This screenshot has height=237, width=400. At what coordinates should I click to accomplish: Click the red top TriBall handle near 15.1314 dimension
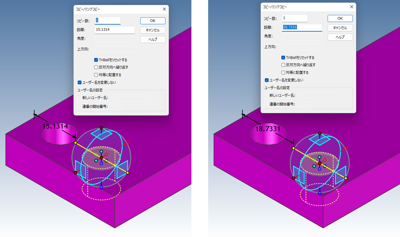[101, 128]
